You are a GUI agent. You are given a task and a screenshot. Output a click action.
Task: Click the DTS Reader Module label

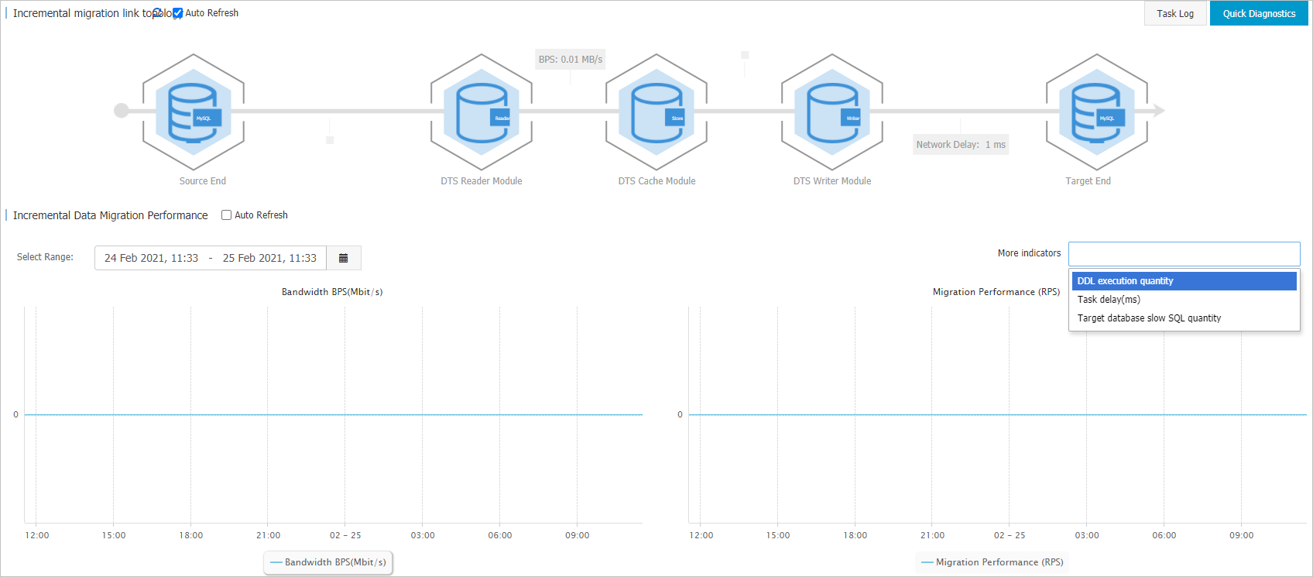click(x=482, y=181)
